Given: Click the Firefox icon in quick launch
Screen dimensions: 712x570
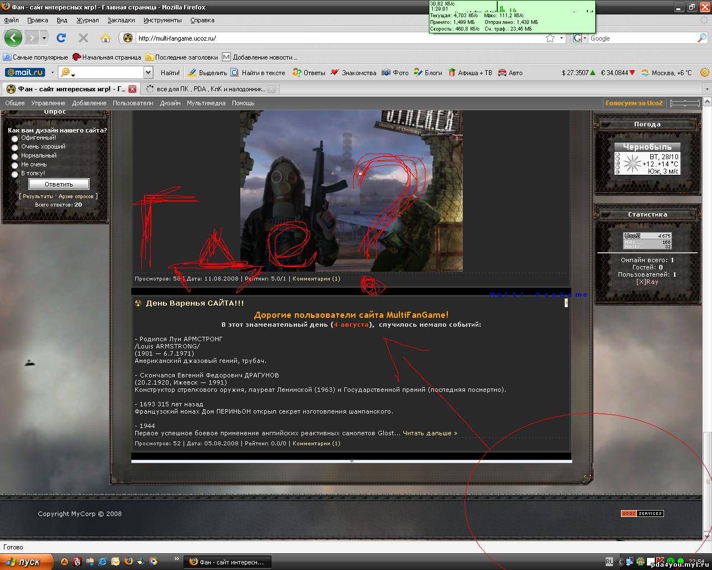Looking at the screenshot, I should click(x=128, y=562).
